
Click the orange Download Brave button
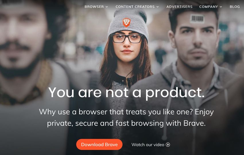click(99, 144)
